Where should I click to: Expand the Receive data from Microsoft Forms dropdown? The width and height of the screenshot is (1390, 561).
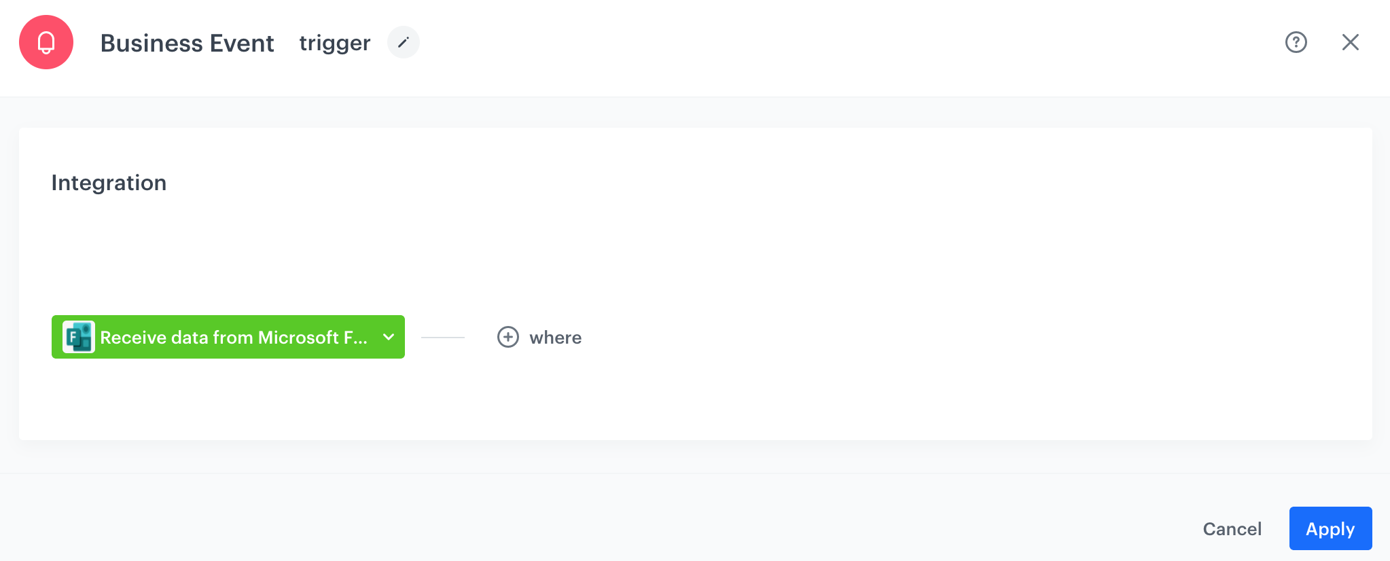click(389, 337)
